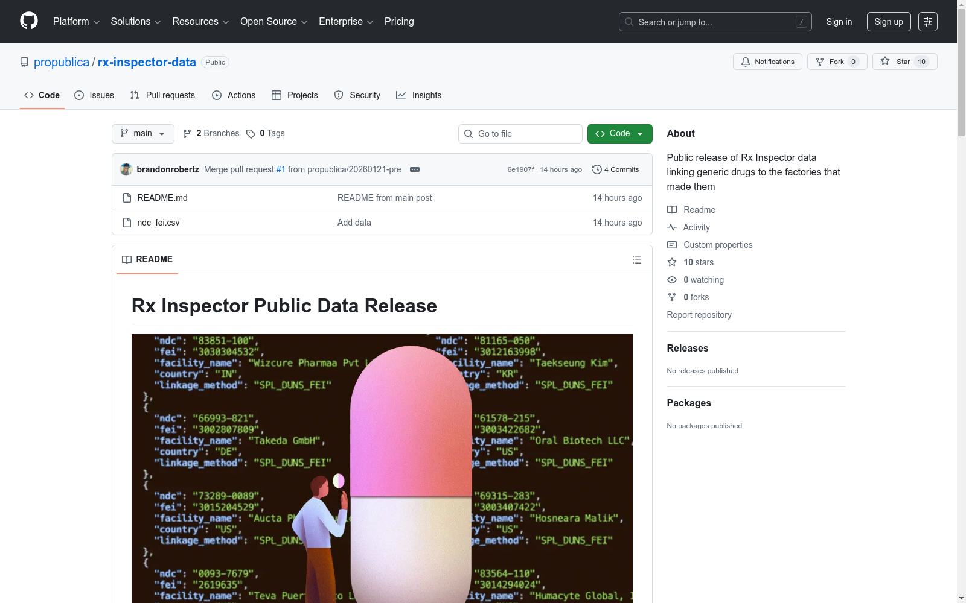
Task: Click the forks icon in About sidebar
Action: pos(672,297)
